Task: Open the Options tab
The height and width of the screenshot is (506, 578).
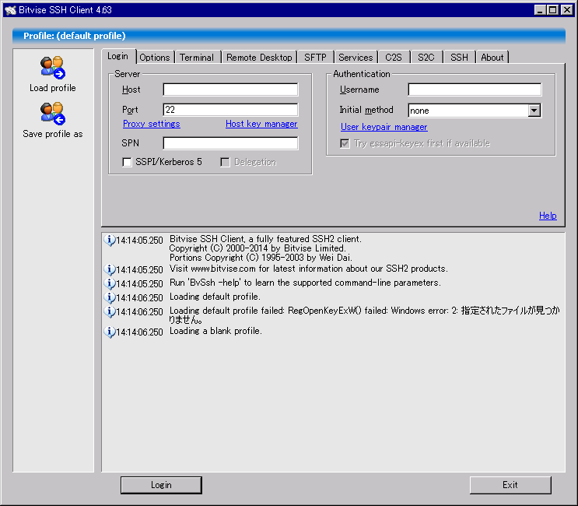Action: click(x=155, y=58)
